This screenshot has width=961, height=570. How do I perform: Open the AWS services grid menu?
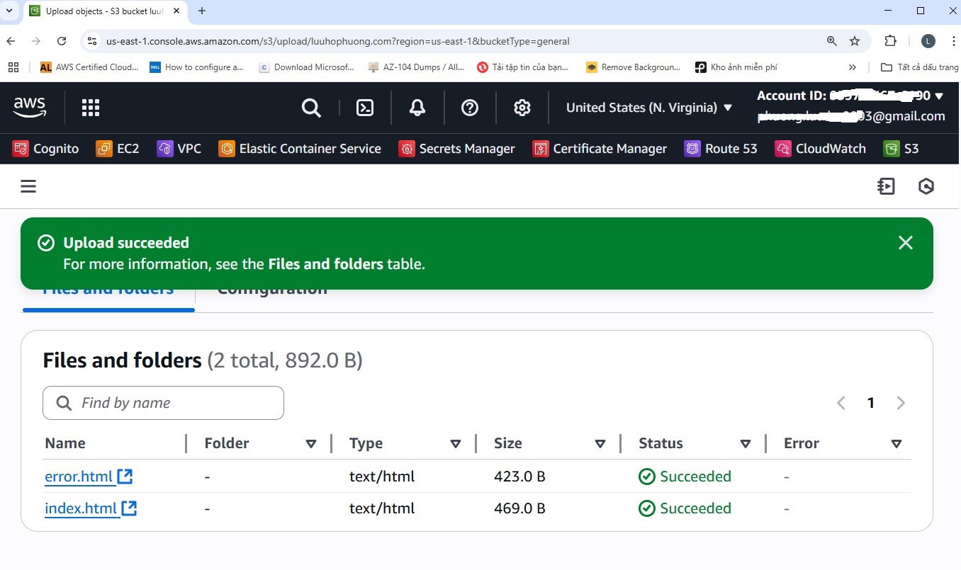click(91, 108)
